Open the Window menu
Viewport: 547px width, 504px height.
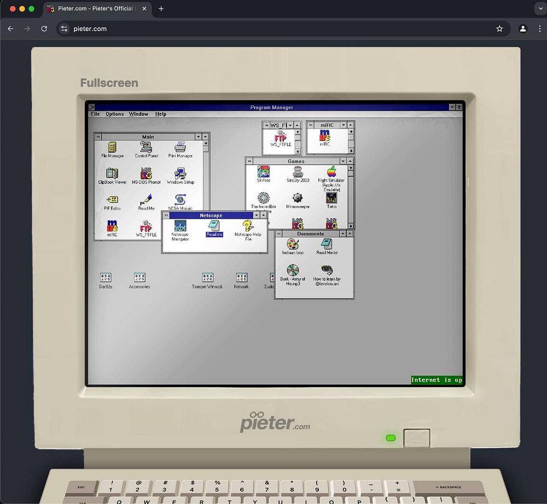point(138,114)
